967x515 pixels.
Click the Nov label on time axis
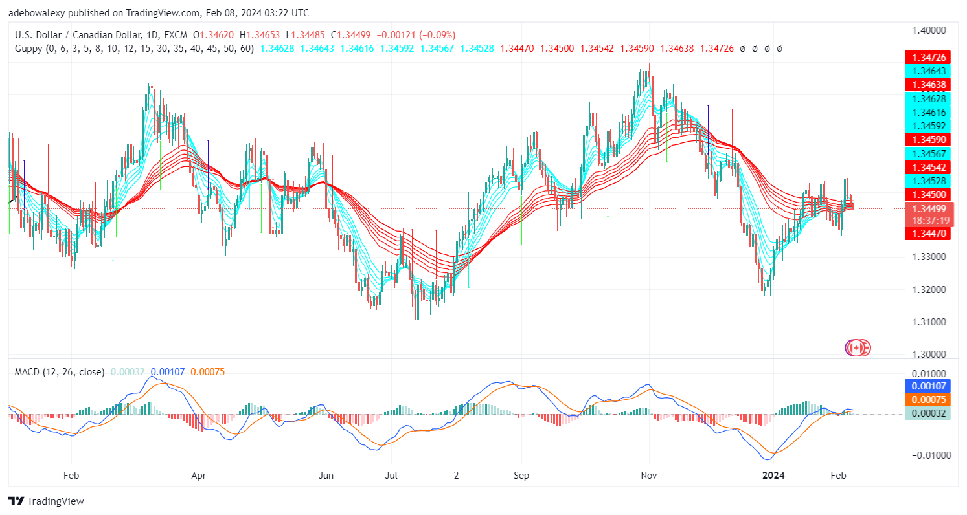(649, 475)
